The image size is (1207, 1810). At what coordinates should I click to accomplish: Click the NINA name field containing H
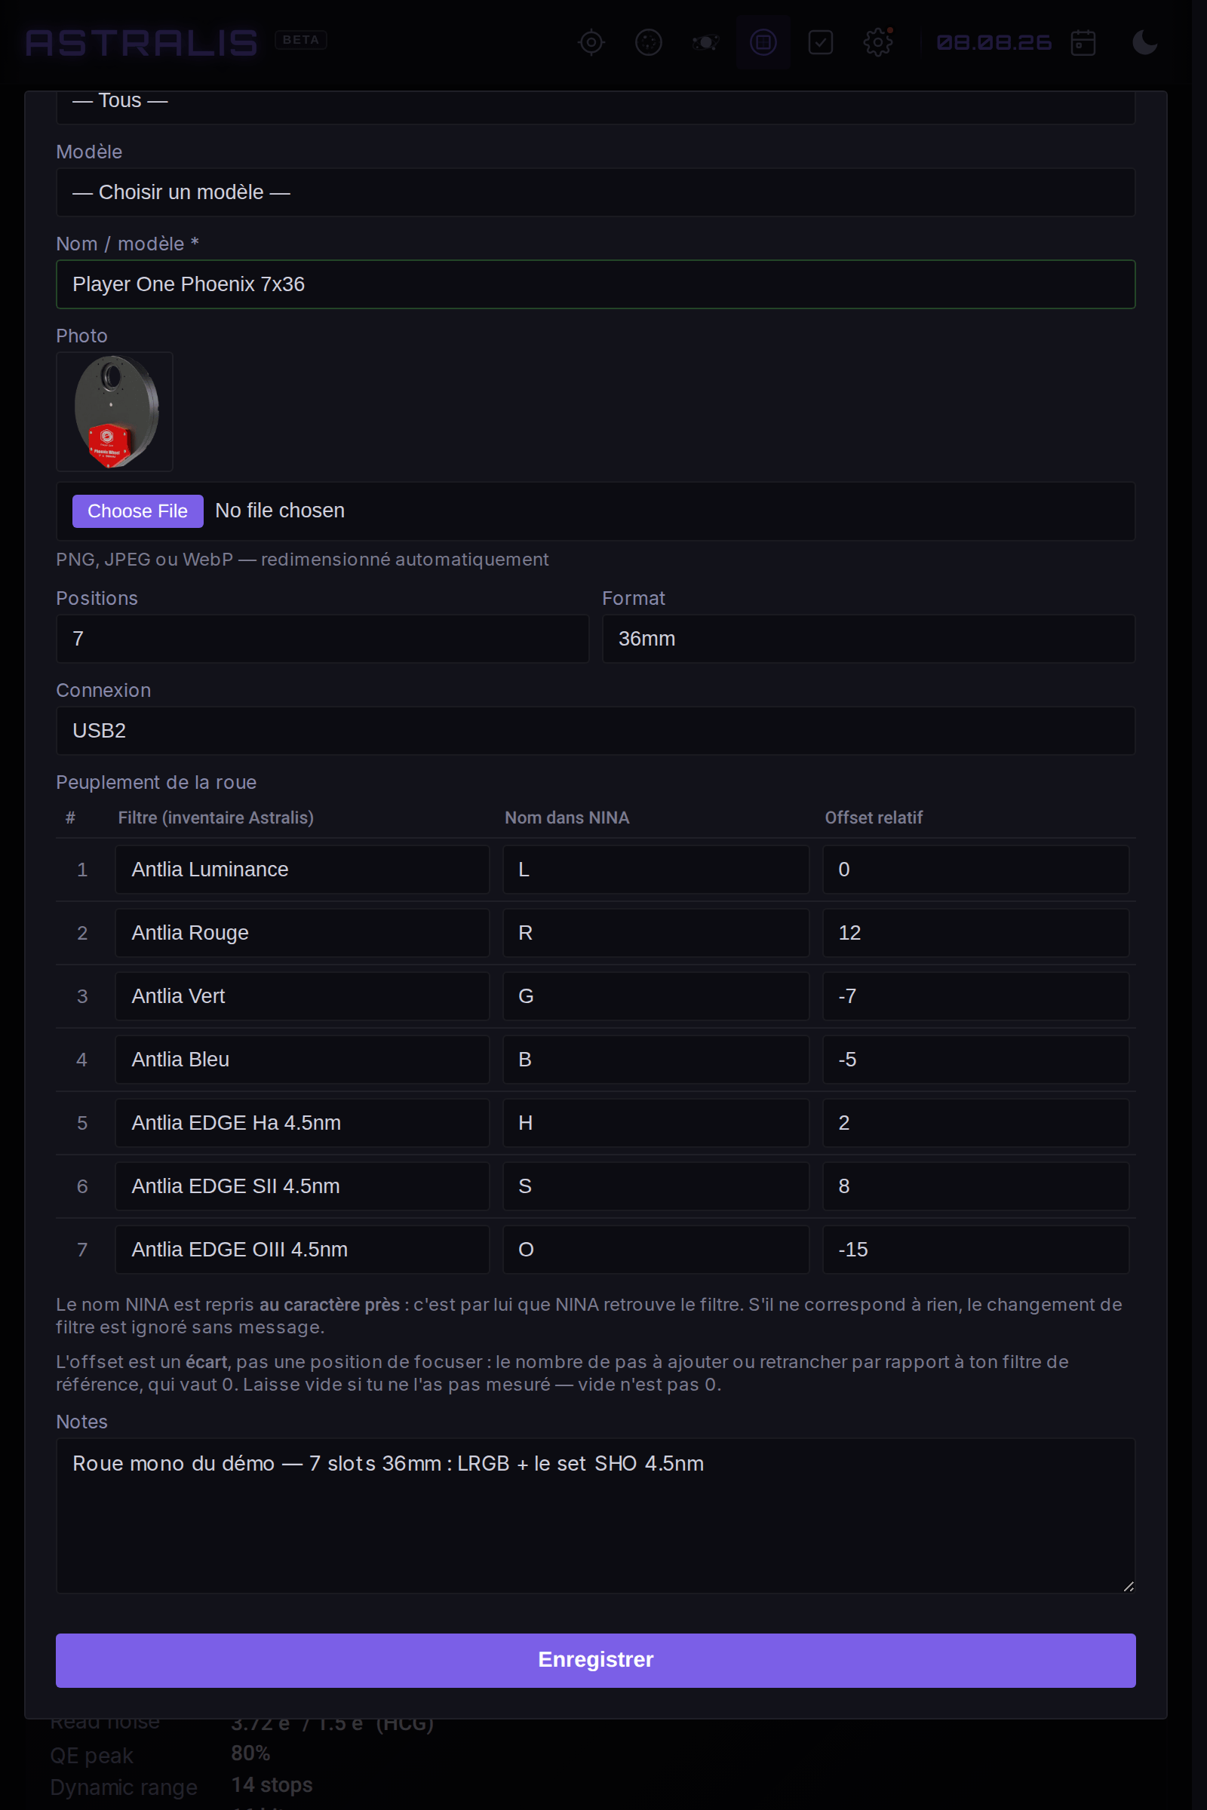656,1123
